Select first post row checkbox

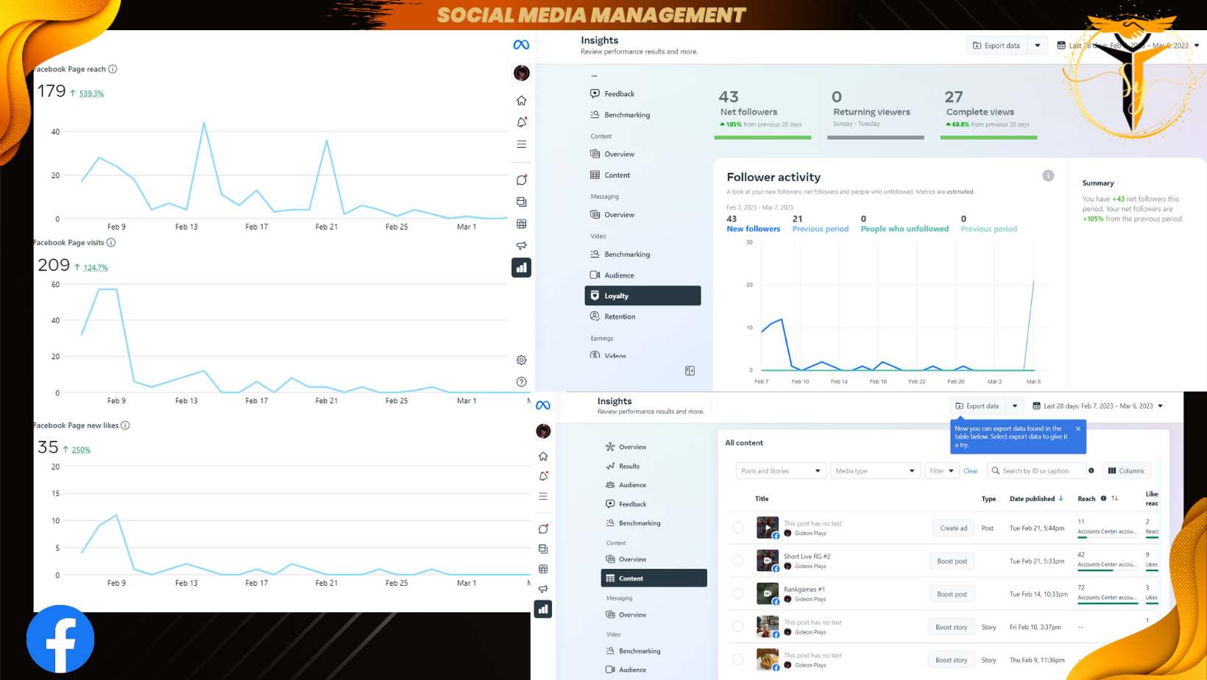pyautogui.click(x=738, y=528)
